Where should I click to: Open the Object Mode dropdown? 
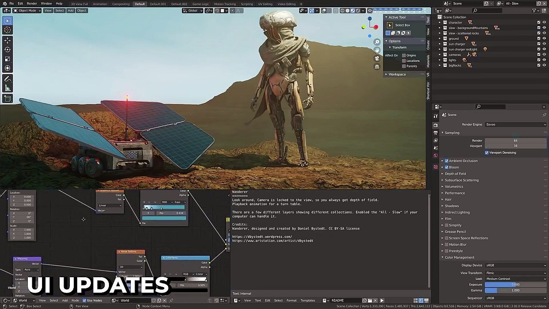pos(27,10)
